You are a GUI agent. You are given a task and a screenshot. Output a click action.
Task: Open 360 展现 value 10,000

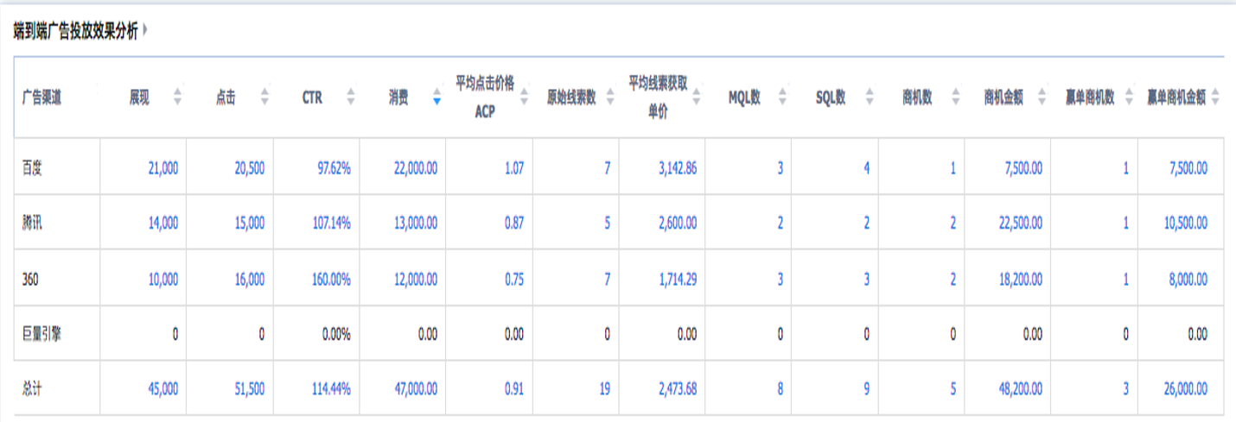(163, 279)
